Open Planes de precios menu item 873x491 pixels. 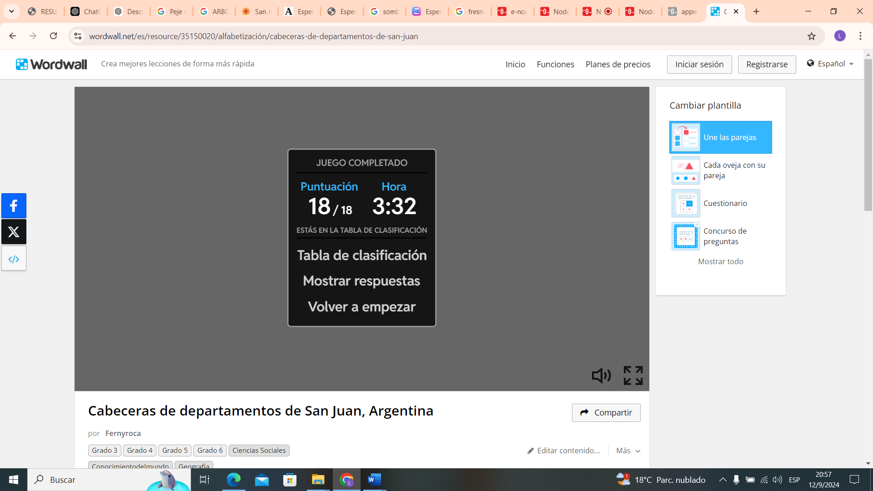(x=617, y=64)
